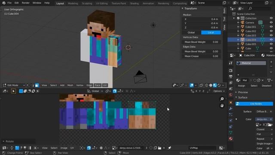Open the Edit Mode dropdown
The image size is (275, 155).
14,85
